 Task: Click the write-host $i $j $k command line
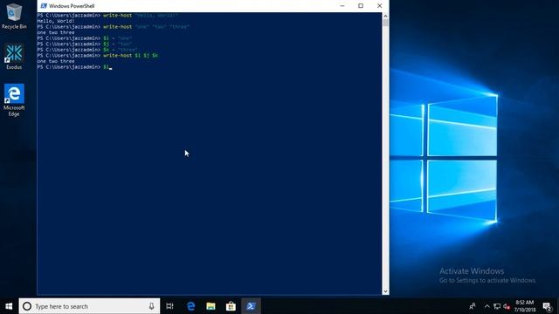pyautogui.click(x=97, y=56)
